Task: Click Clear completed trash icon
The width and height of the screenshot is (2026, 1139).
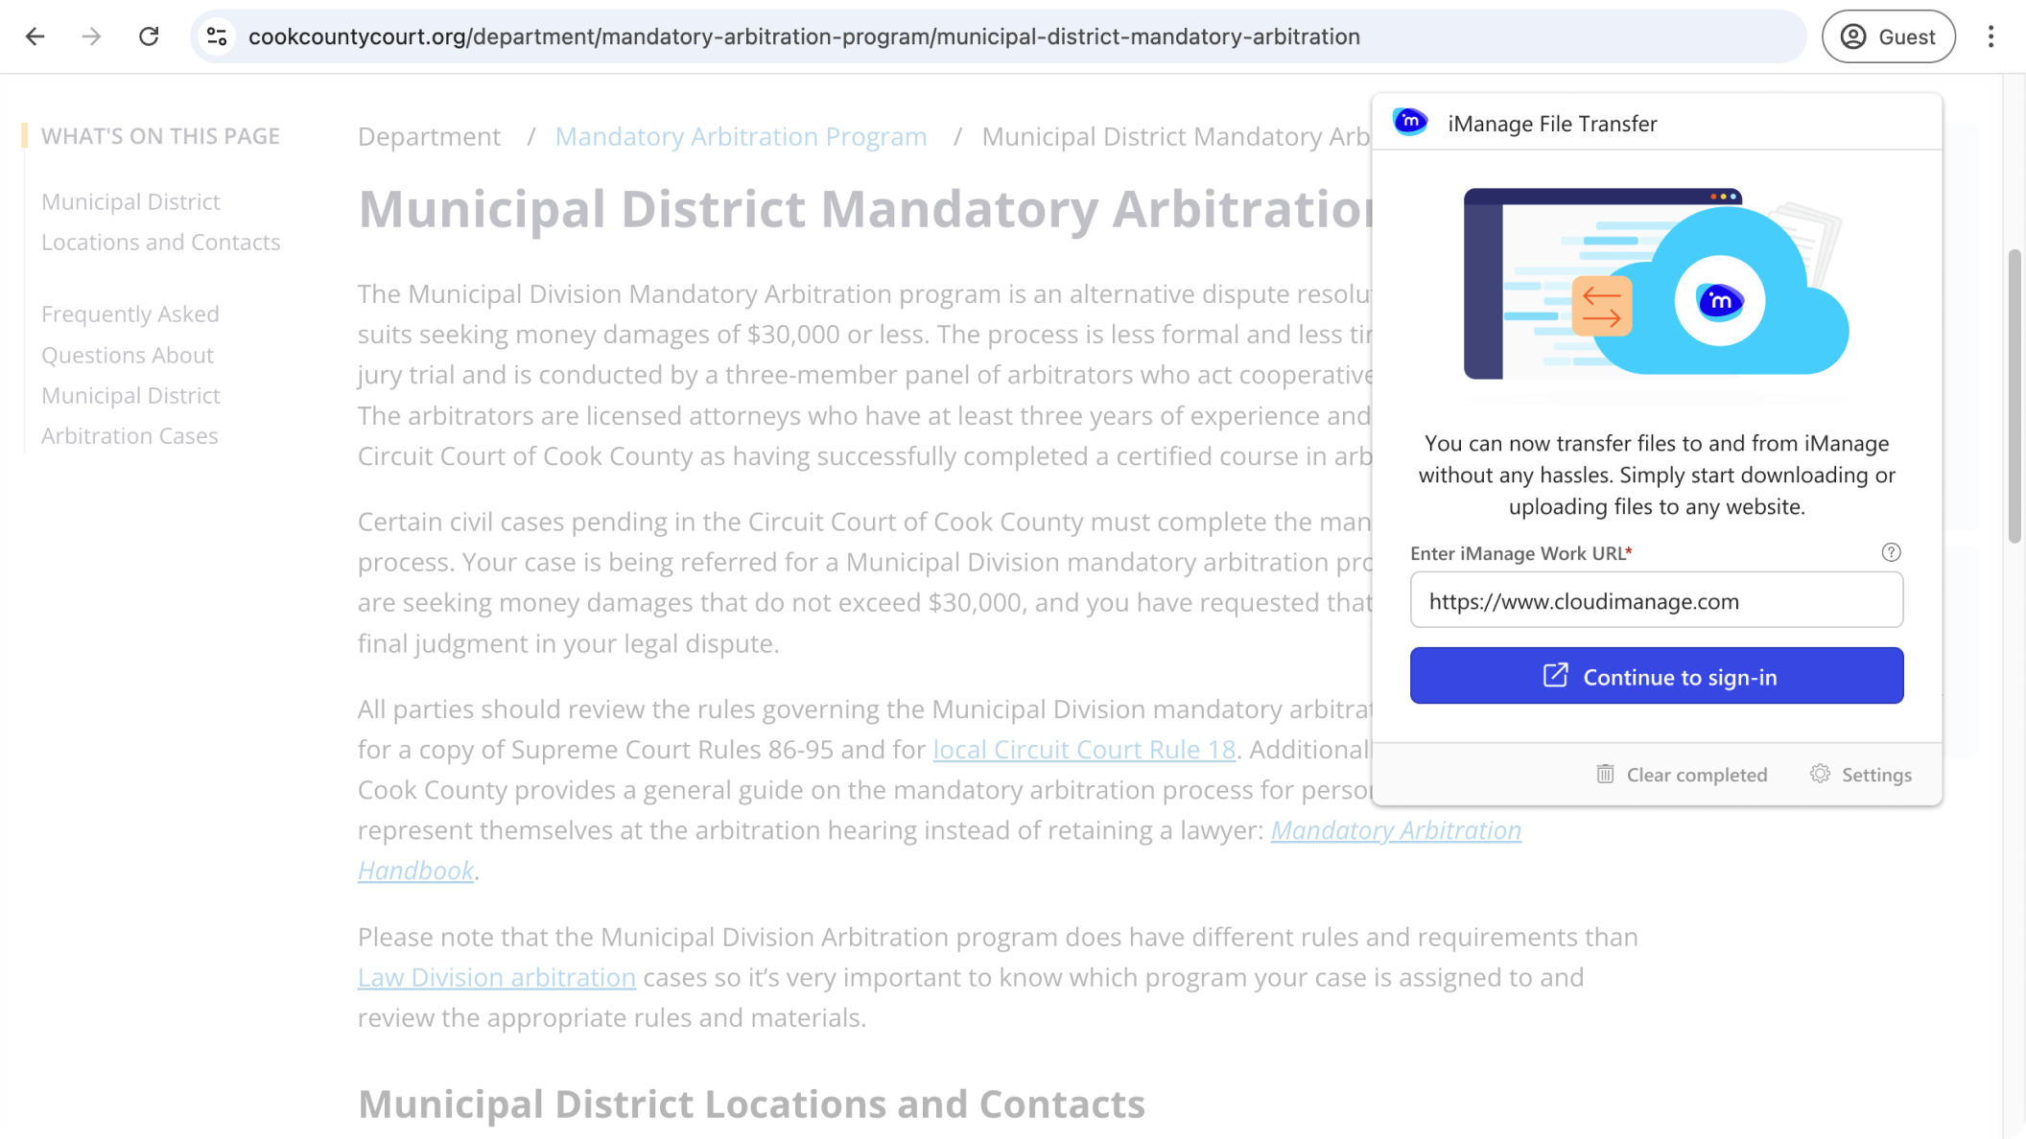Action: coord(1605,774)
